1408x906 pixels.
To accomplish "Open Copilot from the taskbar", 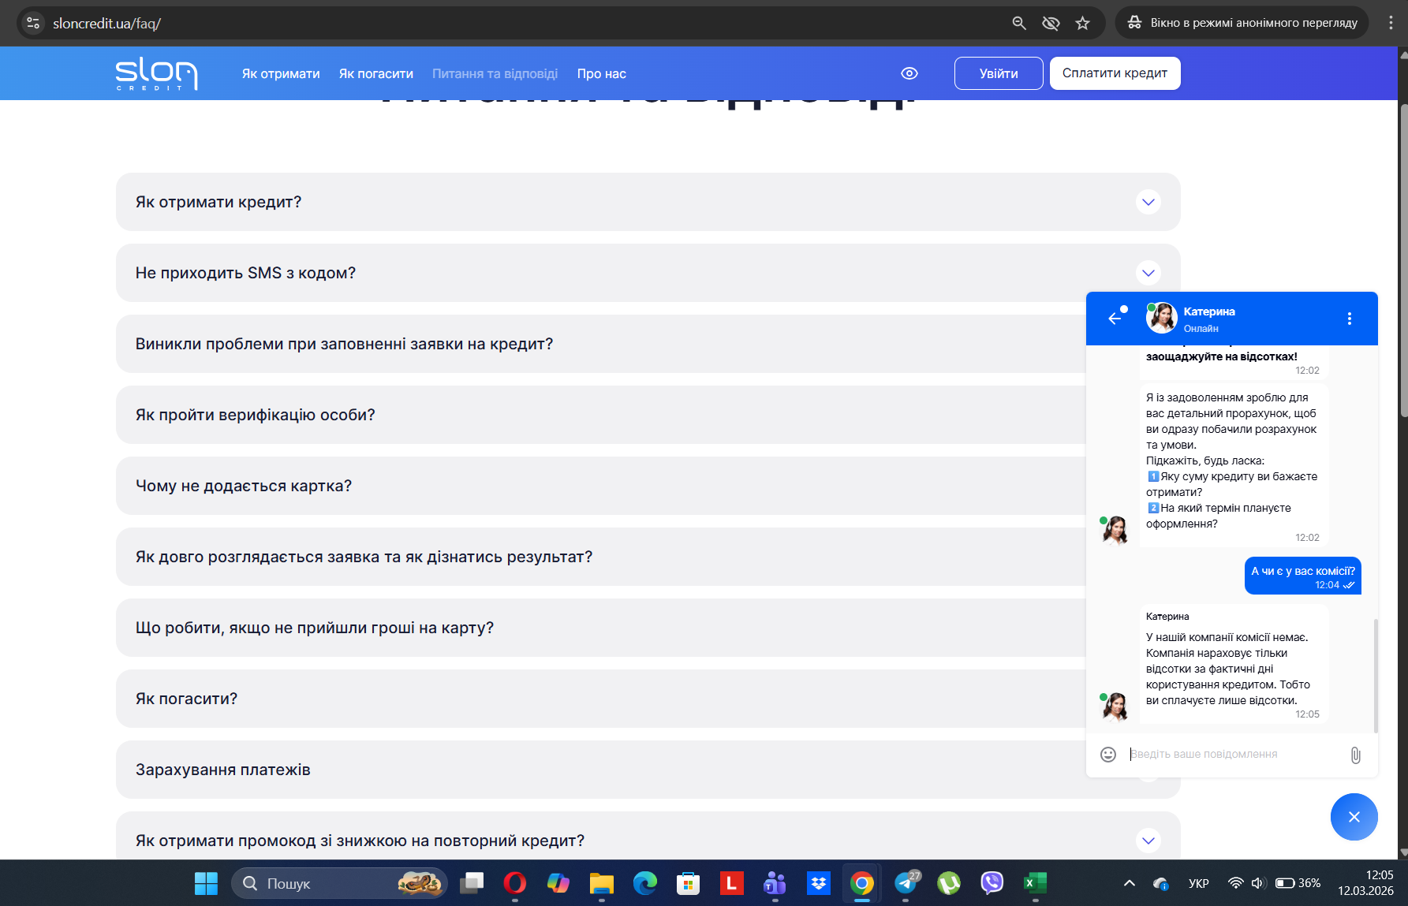I will [x=558, y=883].
